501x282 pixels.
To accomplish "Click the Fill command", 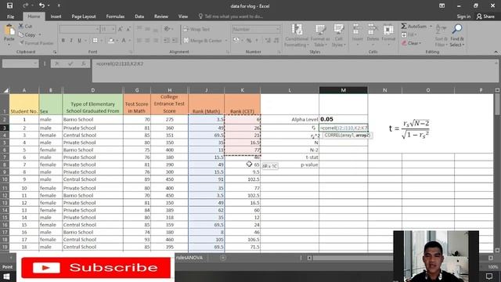I will [x=409, y=34].
